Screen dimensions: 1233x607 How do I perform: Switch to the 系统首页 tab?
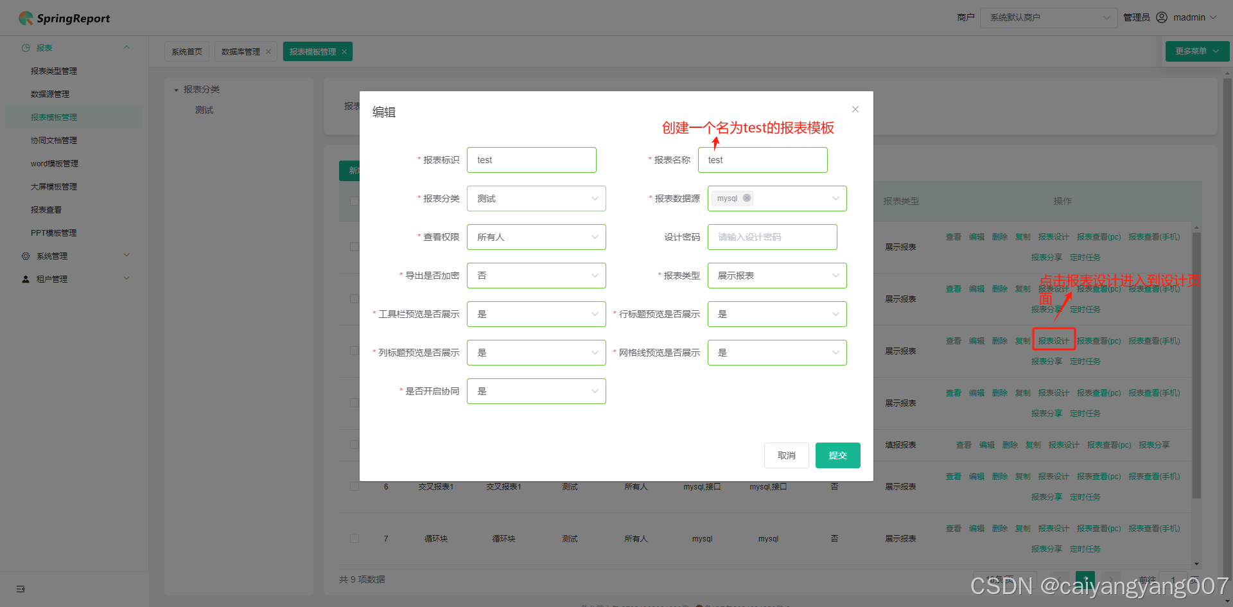tap(186, 51)
